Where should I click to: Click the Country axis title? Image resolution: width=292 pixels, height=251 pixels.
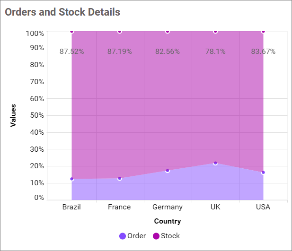click(168, 221)
